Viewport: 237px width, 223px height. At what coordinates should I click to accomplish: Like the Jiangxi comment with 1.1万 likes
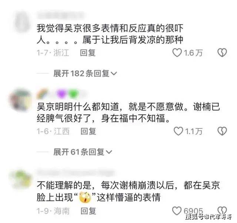click(x=178, y=131)
